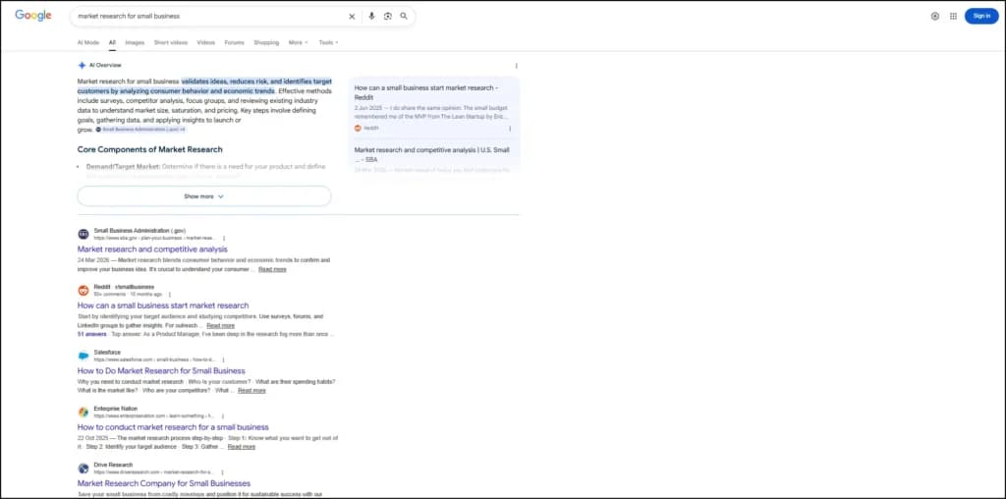Click the 'Enterprise Nation' site name
Screen dimensions: 1006x499
coord(116,409)
